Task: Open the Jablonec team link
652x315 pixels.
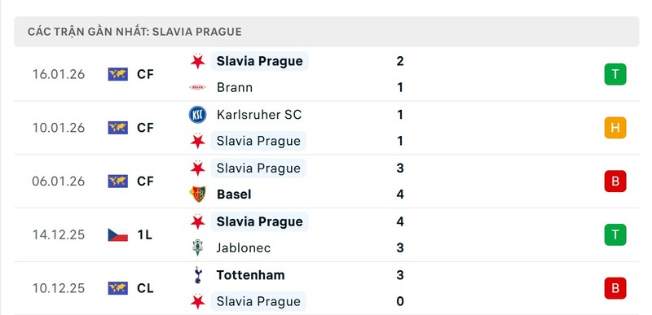Action: pyautogui.click(x=244, y=248)
